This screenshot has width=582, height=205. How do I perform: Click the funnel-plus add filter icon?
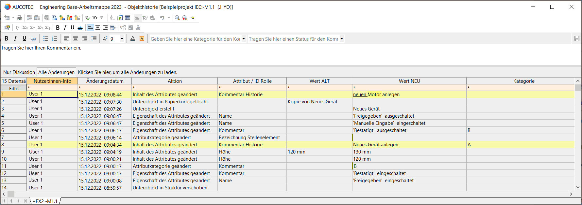pyautogui.click(x=95, y=18)
